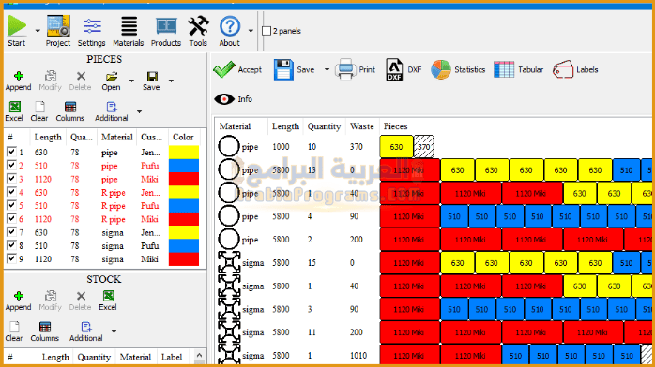Select the "1010" waste cell
The image size is (655, 367).
tap(358, 356)
